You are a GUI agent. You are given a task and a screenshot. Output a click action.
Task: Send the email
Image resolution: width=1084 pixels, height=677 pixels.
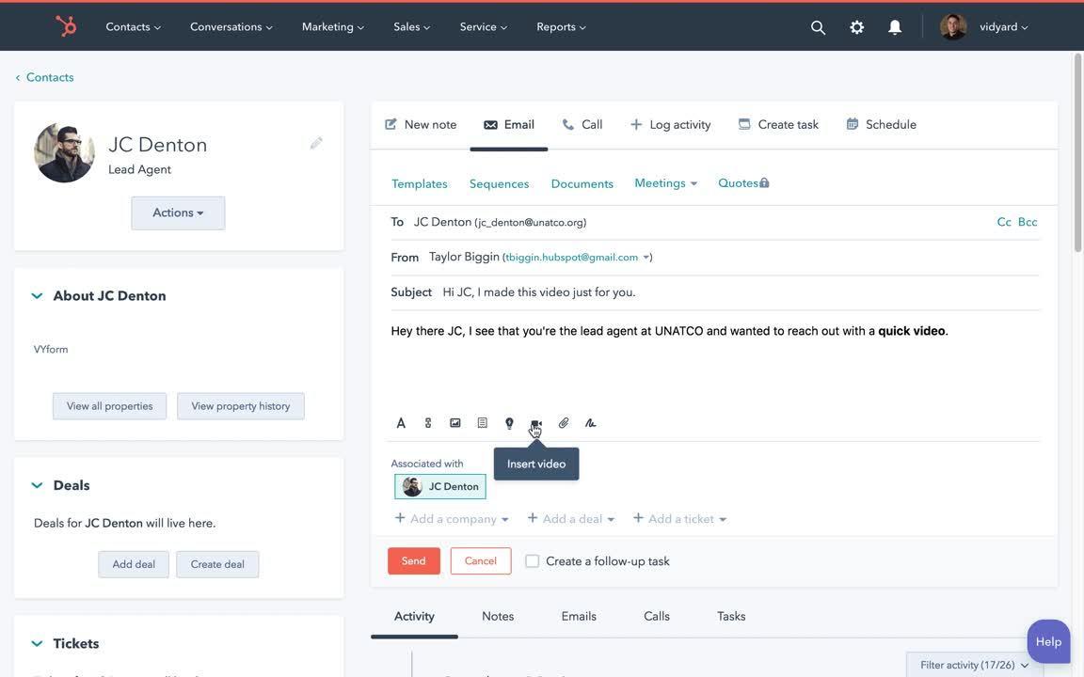413,561
